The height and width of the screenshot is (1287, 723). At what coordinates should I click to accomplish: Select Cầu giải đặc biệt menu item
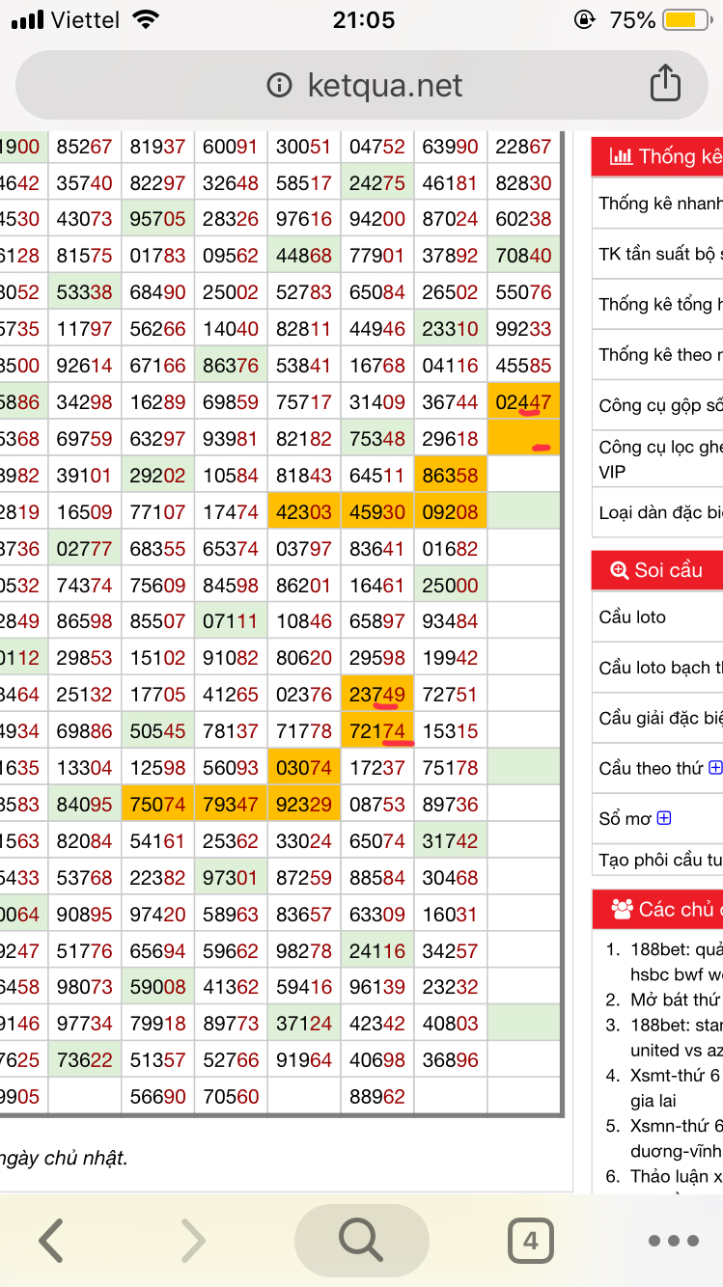[x=660, y=718]
